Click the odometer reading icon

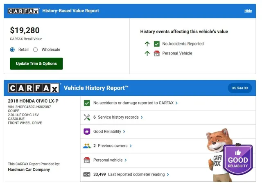(x=87, y=174)
